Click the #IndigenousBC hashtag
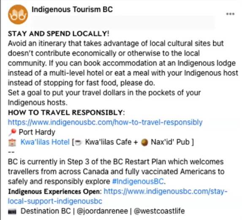Image resolution: width=242 pixels, height=220 pixels. point(138,181)
